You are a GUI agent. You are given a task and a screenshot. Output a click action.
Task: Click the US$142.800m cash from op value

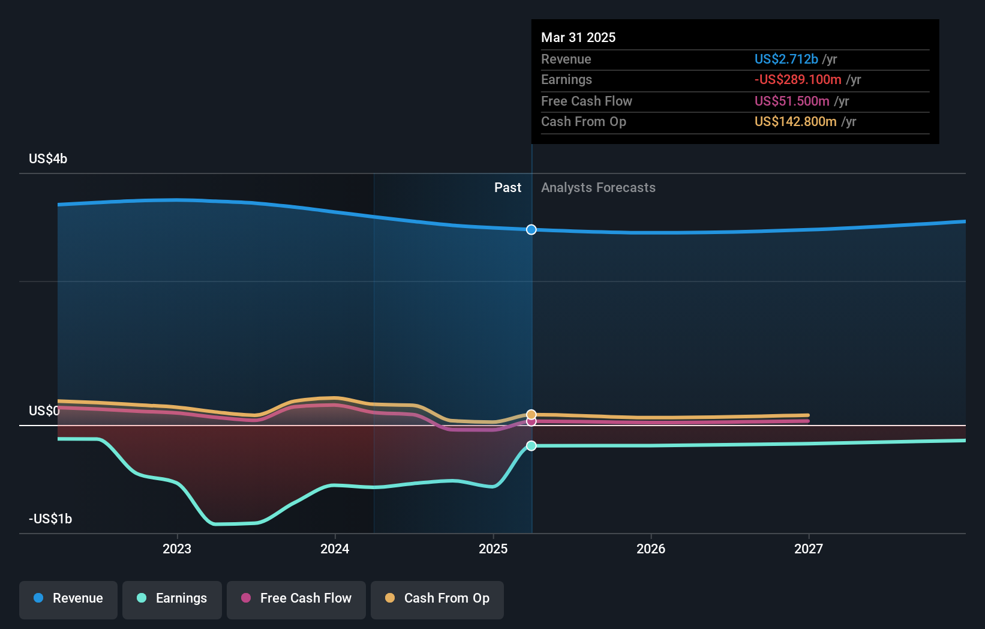point(795,121)
